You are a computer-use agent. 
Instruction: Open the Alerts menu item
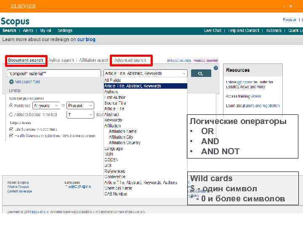pos(28,31)
